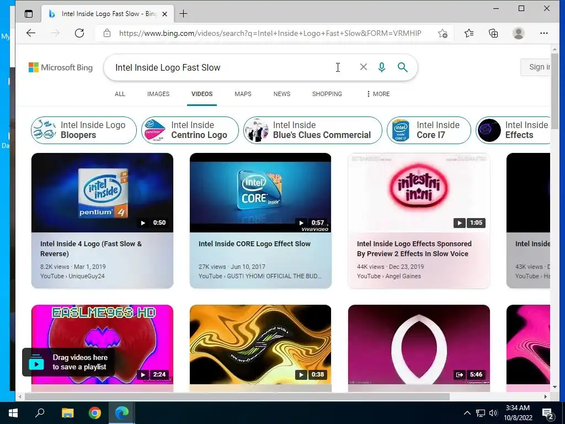
Task: Click the horizontal scrollbar at page bottom
Action: 237,396
